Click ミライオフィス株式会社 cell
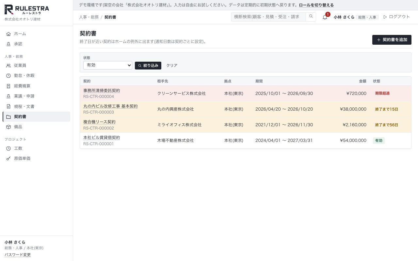The height and width of the screenshot is (261, 418). point(179,125)
